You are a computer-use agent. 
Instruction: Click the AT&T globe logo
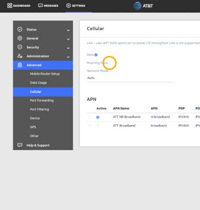click(x=137, y=6)
